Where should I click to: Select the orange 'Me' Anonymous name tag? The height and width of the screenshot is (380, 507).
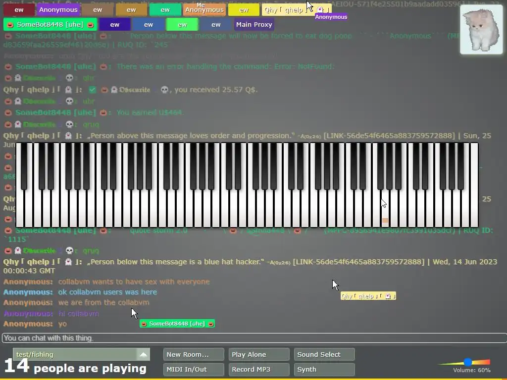click(x=204, y=10)
